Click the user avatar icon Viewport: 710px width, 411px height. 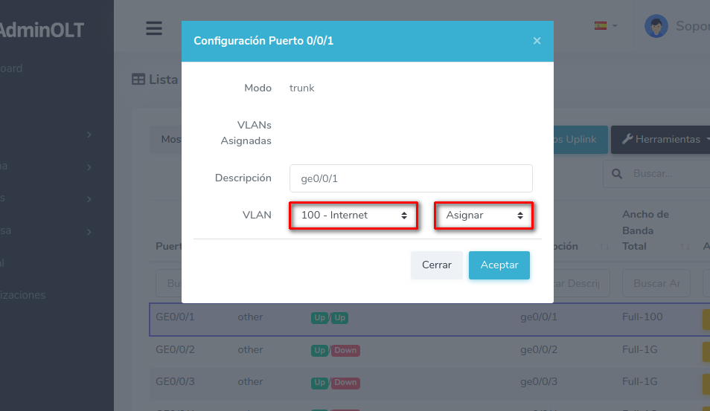click(x=656, y=26)
